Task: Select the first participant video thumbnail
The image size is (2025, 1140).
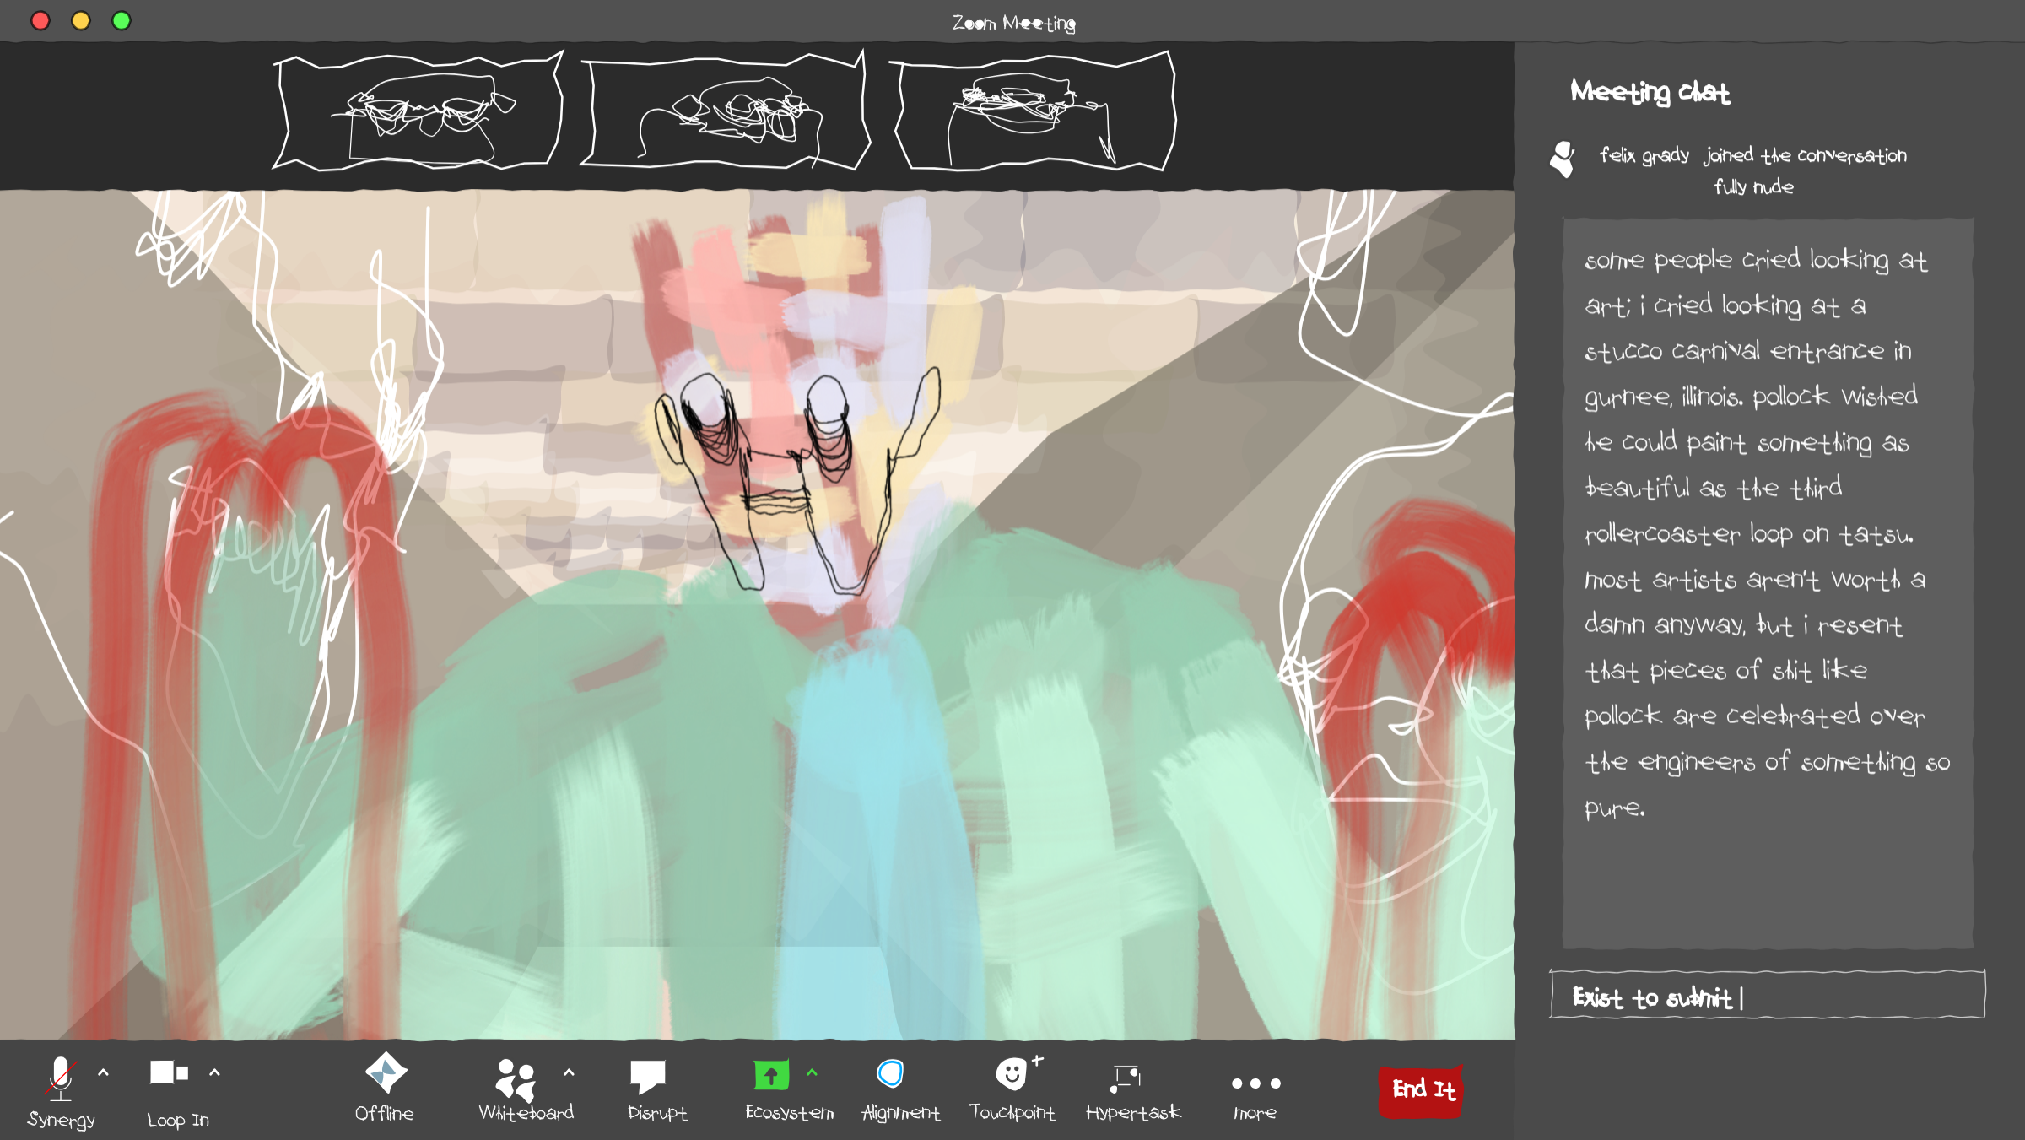Action: (x=419, y=112)
